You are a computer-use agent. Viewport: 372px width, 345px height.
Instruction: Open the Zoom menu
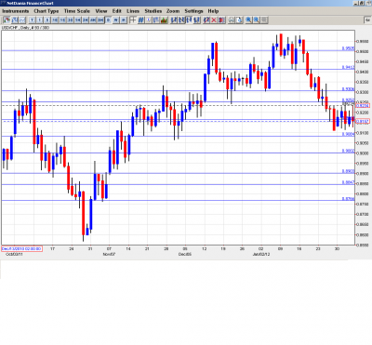coord(173,11)
